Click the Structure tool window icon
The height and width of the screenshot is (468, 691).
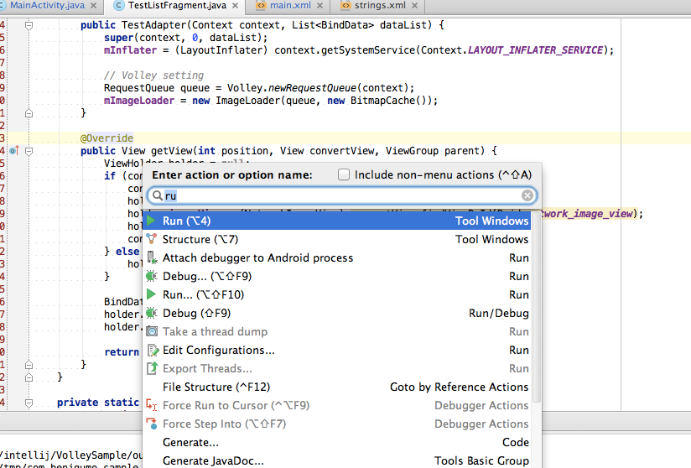click(x=151, y=239)
